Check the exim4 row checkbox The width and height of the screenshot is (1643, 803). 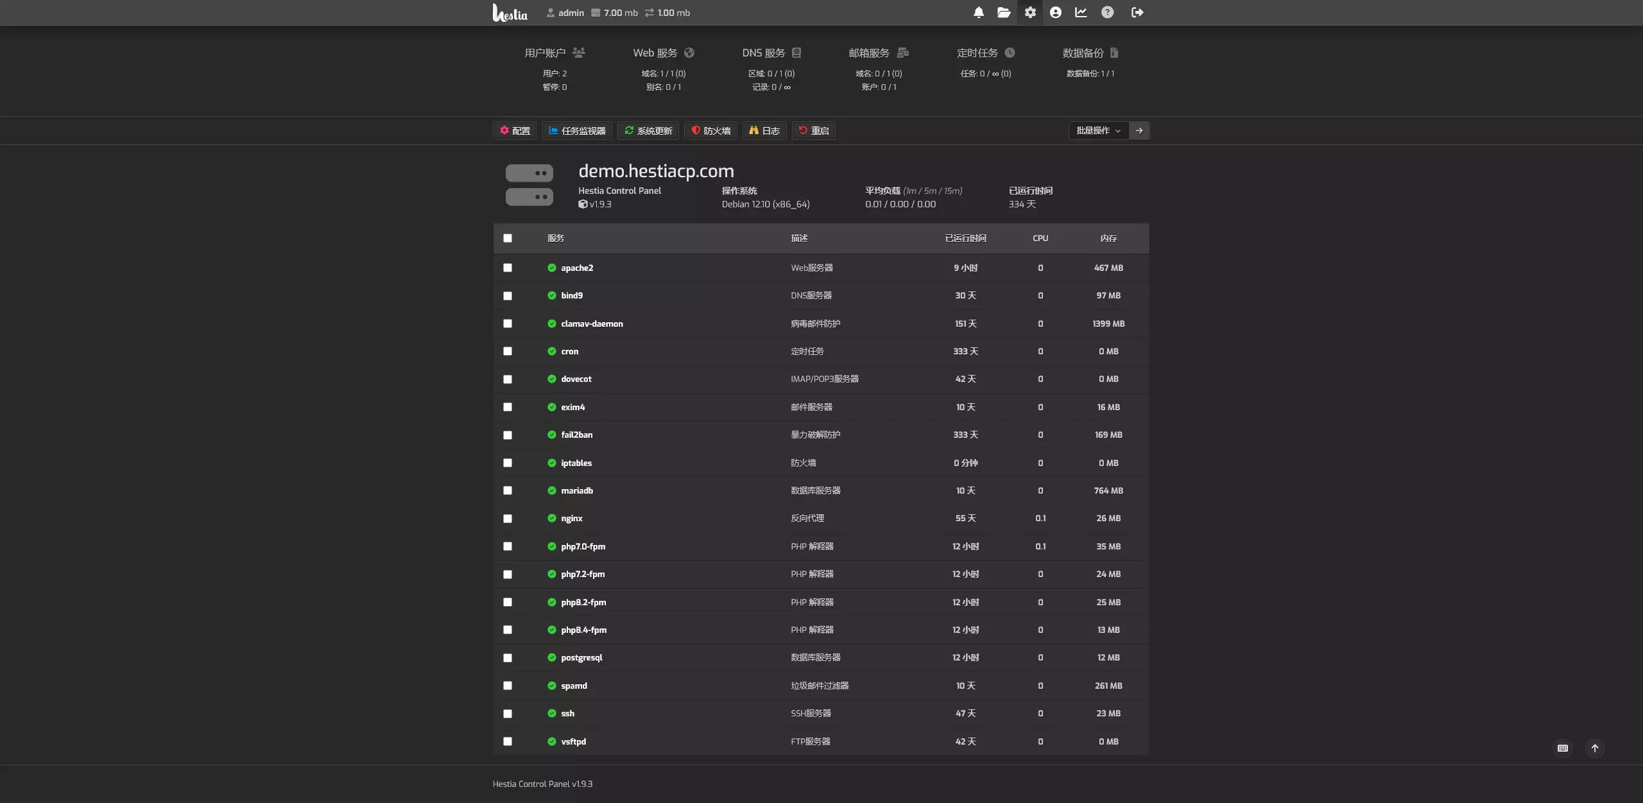coord(508,407)
